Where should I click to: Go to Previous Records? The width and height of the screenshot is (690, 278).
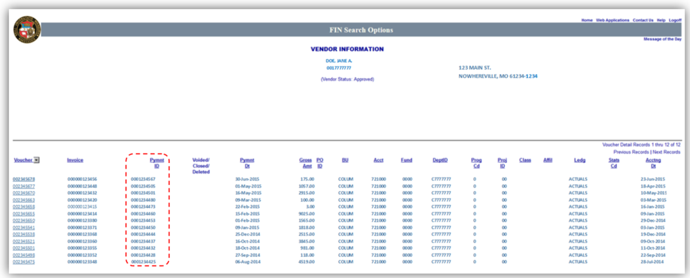click(631, 152)
